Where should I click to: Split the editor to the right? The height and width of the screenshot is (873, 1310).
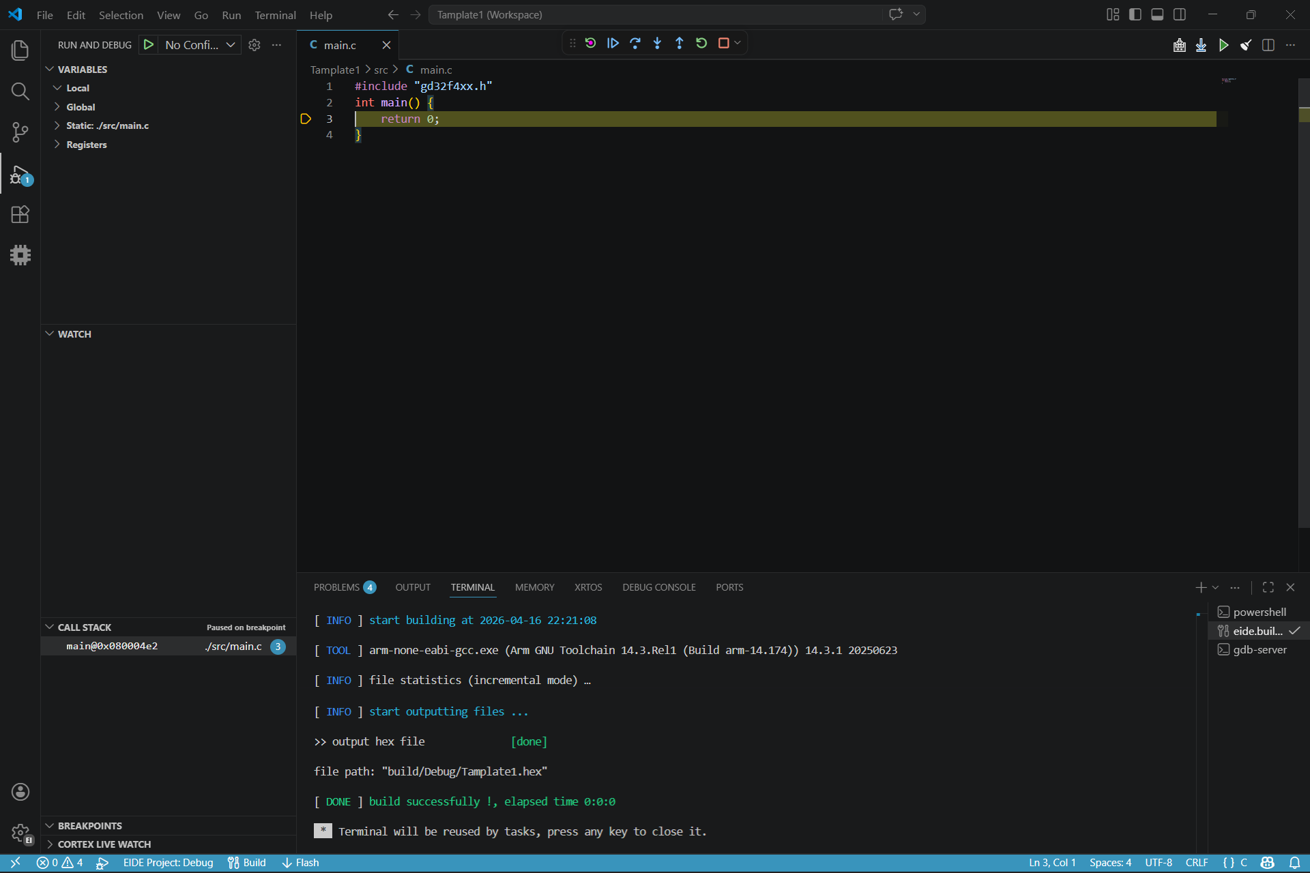pyautogui.click(x=1268, y=45)
